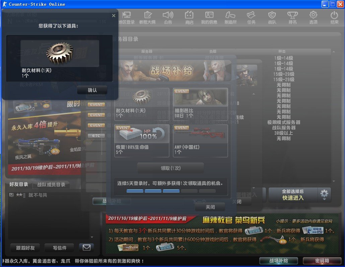Image resolution: width=345 pixels, height=267 pixels.
Task: Click the 5-day login progress bar
Action: [x=171, y=191]
